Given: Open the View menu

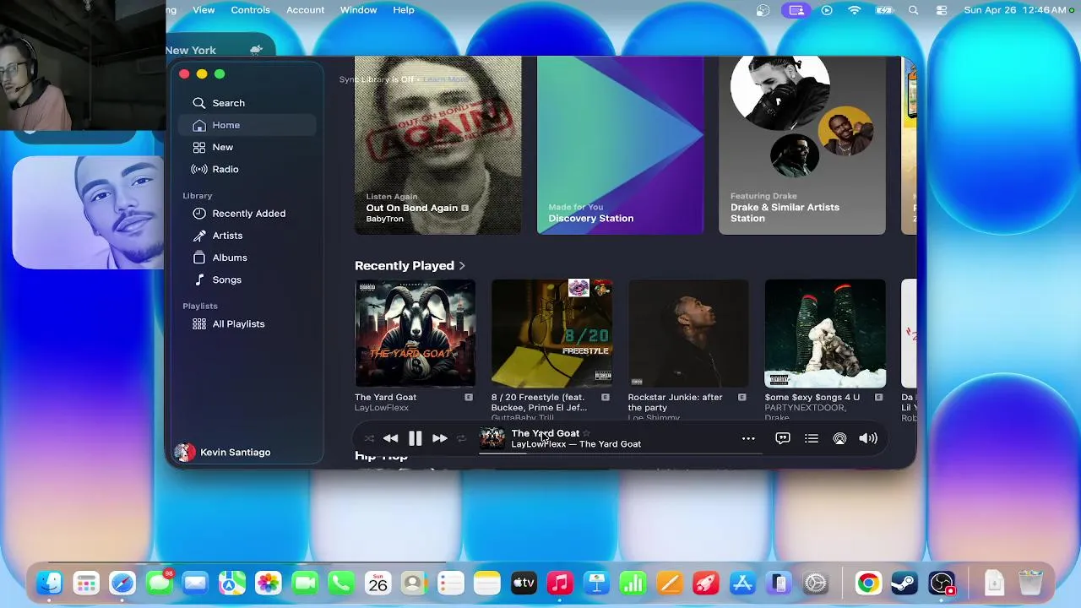Looking at the screenshot, I should click(204, 10).
